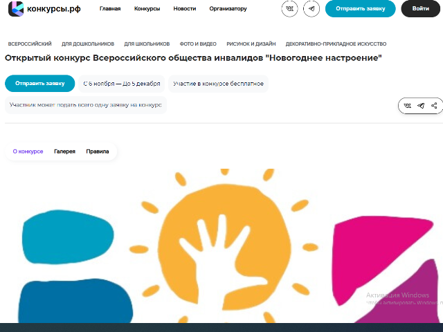Open the Главная menu item
The height and width of the screenshot is (332, 443).
click(x=110, y=9)
